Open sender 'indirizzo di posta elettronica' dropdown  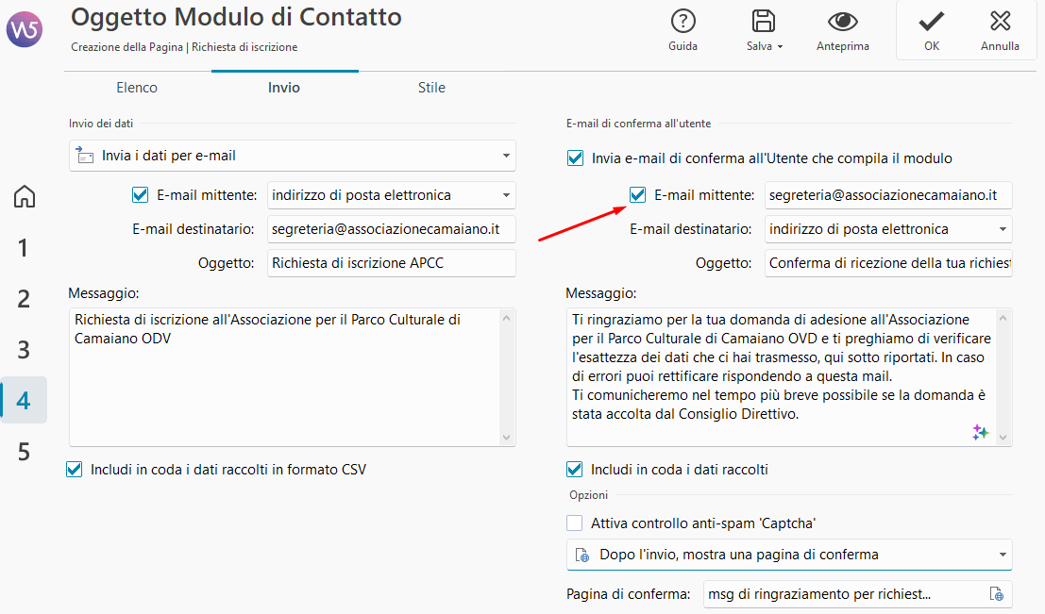392,195
